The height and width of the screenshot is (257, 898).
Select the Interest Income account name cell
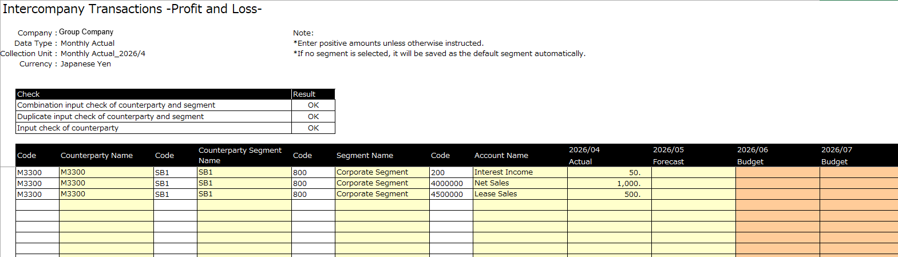point(520,172)
